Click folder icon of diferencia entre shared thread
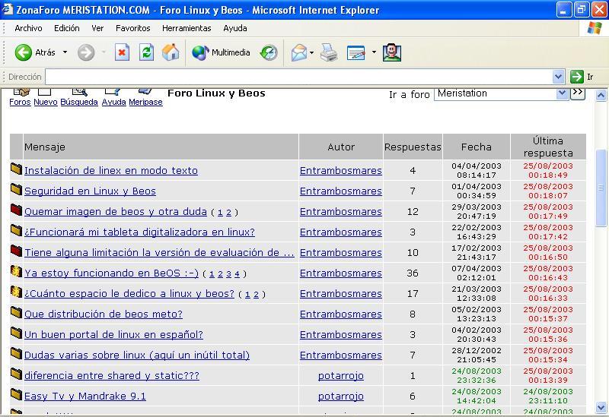 pos(16,374)
